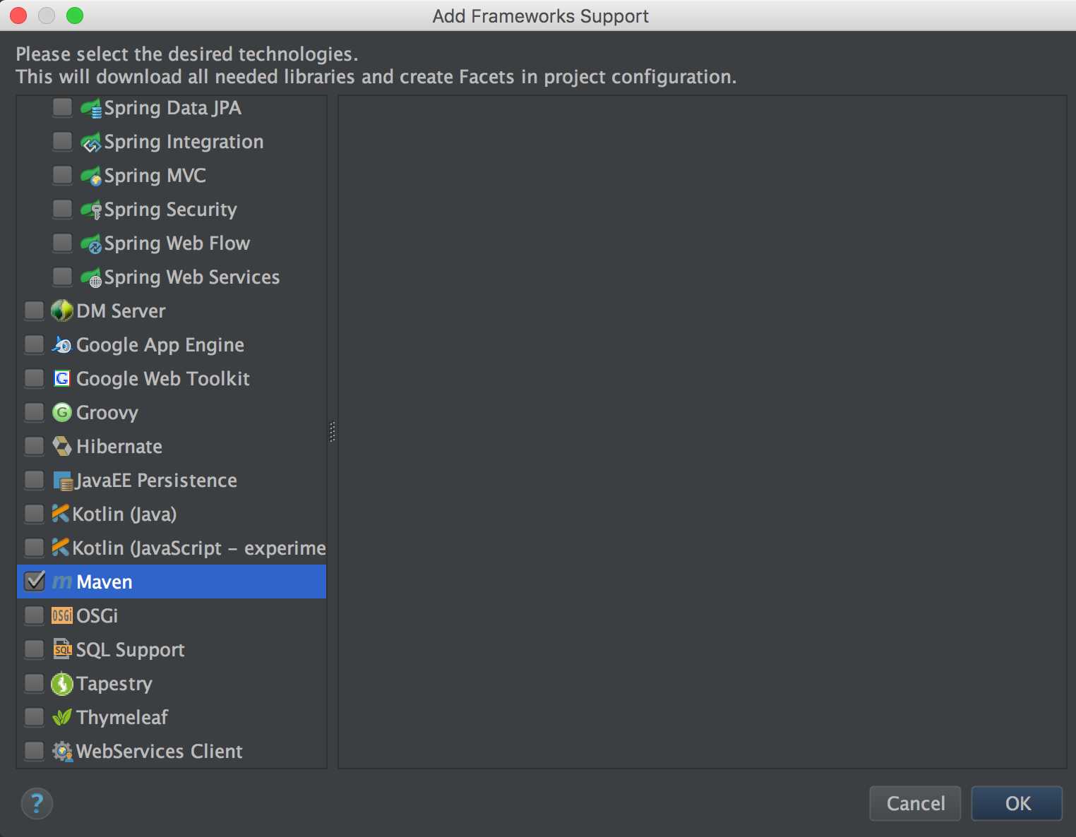The image size is (1076, 837).
Task: Enable the Spring Security checkbox
Action: point(62,208)
